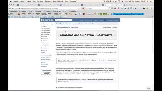Screen dimensions: 162x91
Task: Open Мои Друзья in VK sidebar
Action: pyautogui.click(x=44, y=26)
